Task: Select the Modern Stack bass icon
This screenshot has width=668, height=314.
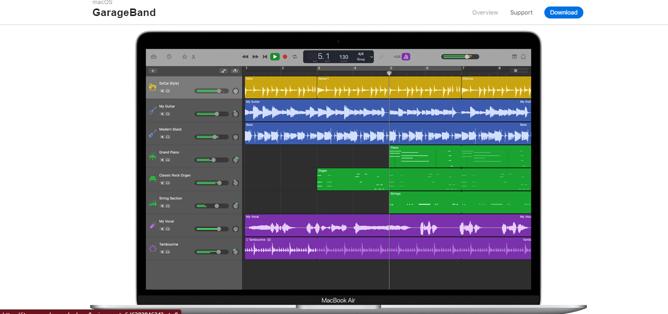Action: (152, 133)
